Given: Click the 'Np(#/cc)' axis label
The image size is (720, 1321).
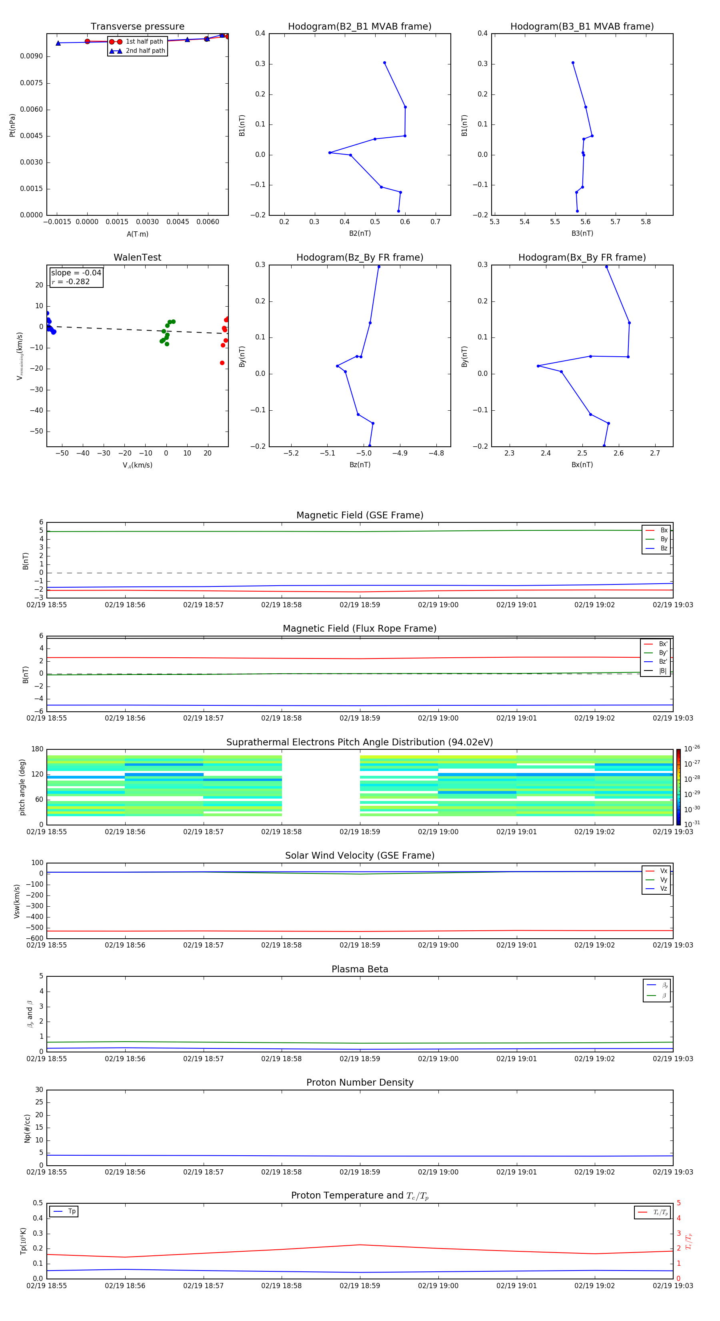Looking at the screenshot, I should 27,1128.
